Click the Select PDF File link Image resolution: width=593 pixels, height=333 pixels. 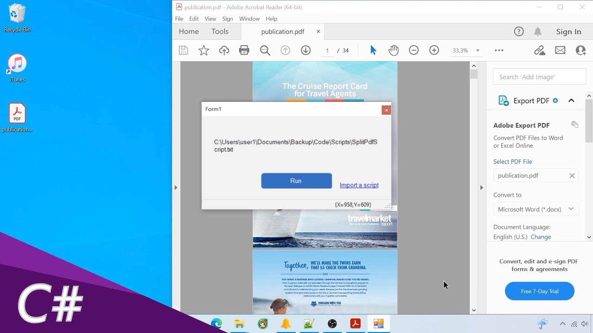(512, 161)
